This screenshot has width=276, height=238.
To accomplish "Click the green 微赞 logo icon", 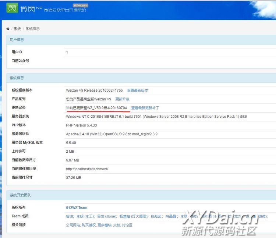I will (12, 8).
